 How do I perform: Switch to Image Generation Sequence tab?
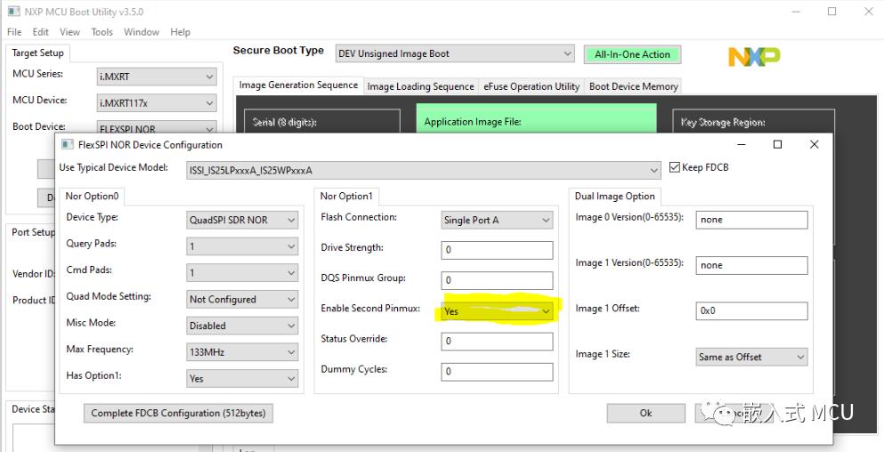298,85
